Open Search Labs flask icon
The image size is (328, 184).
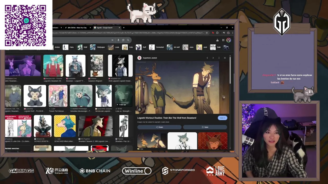click(217, 40)
